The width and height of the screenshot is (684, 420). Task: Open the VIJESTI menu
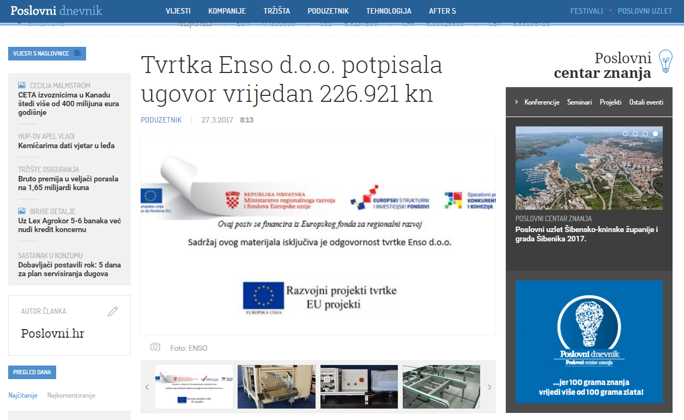coord(178,11)
